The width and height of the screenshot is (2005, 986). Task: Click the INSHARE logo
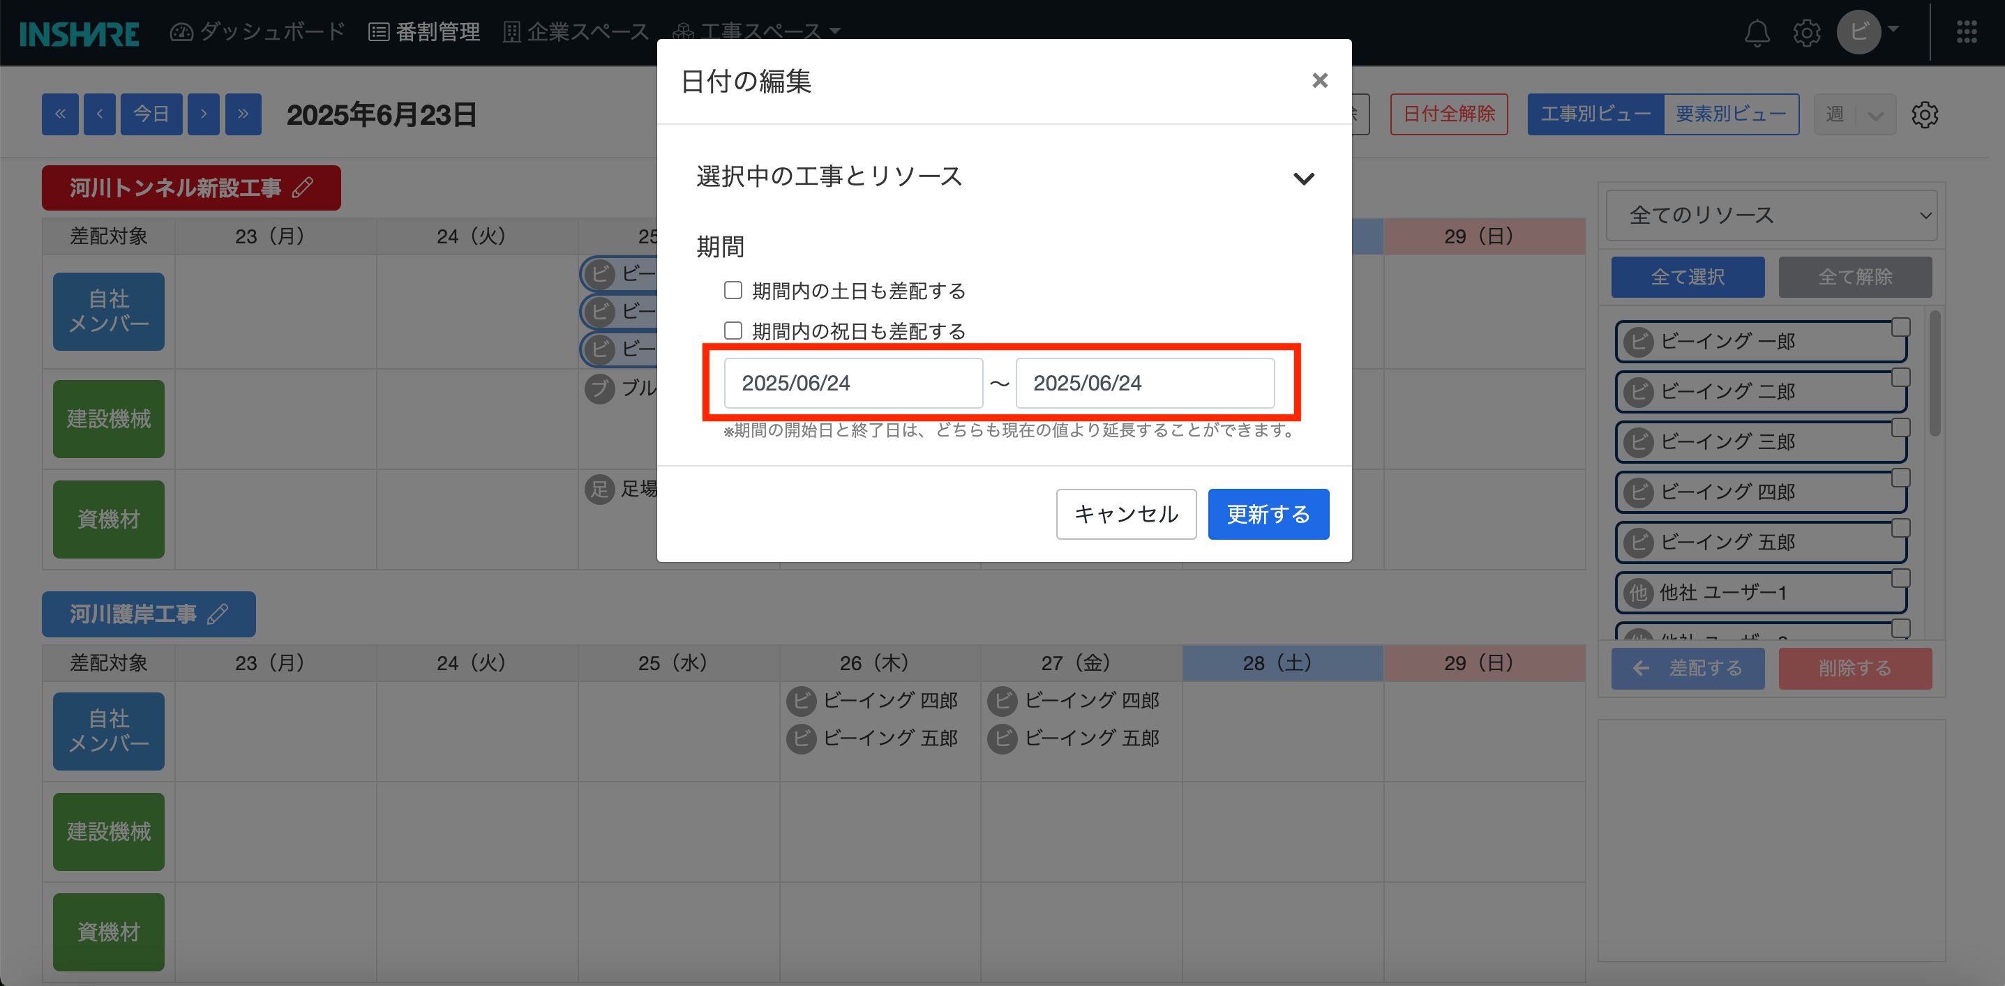79,33
